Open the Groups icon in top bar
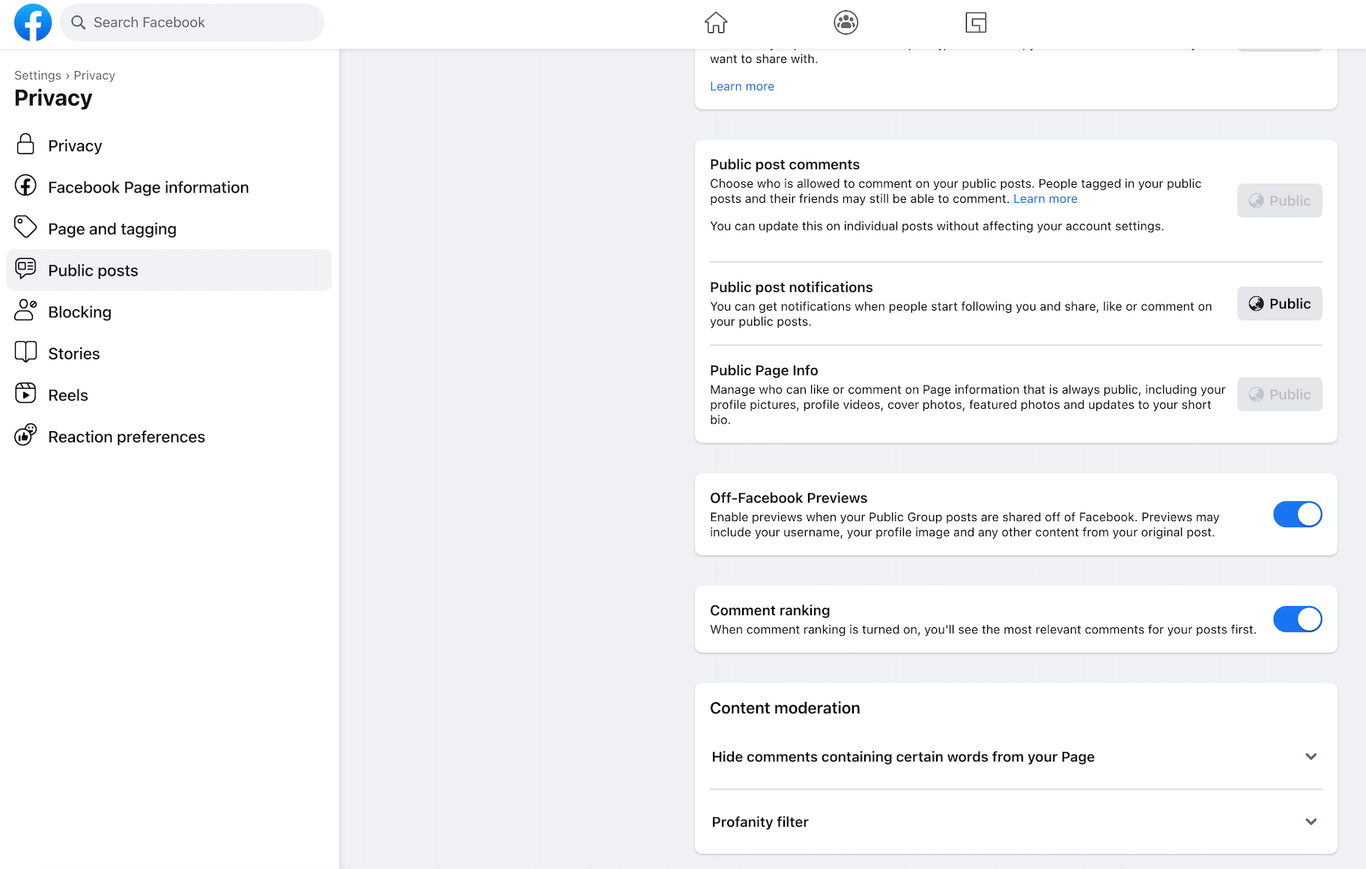Image resolution: width=1366 pixels, height=869 pixels. click(x=846, y=22)
